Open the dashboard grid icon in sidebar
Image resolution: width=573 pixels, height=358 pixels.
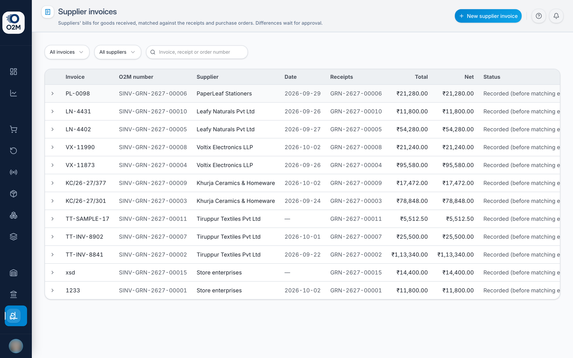pyautogui.click(x=13, y=72)
